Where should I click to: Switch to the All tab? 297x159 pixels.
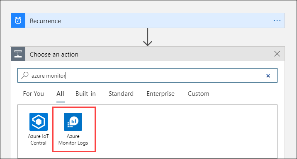click(60, 94)
